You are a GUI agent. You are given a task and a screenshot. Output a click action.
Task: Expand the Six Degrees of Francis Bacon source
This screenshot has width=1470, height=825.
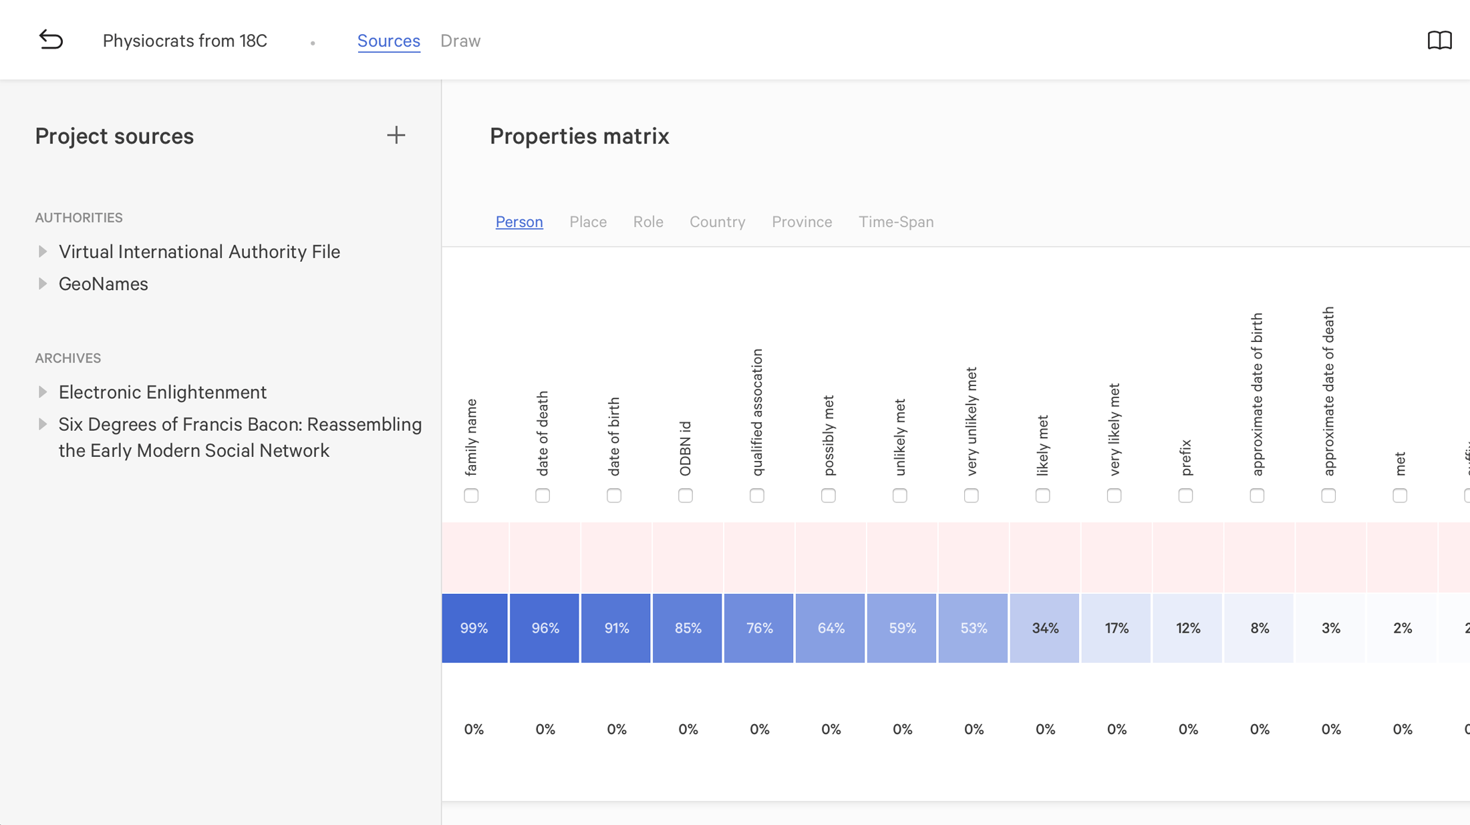click(x=41, y=422)
